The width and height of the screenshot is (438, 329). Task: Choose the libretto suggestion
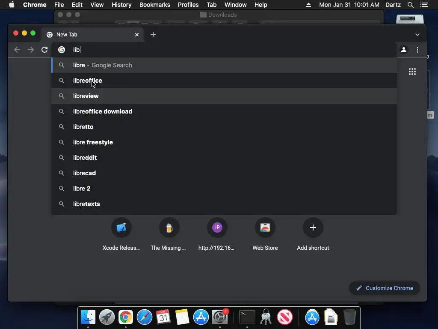point(224,127)
